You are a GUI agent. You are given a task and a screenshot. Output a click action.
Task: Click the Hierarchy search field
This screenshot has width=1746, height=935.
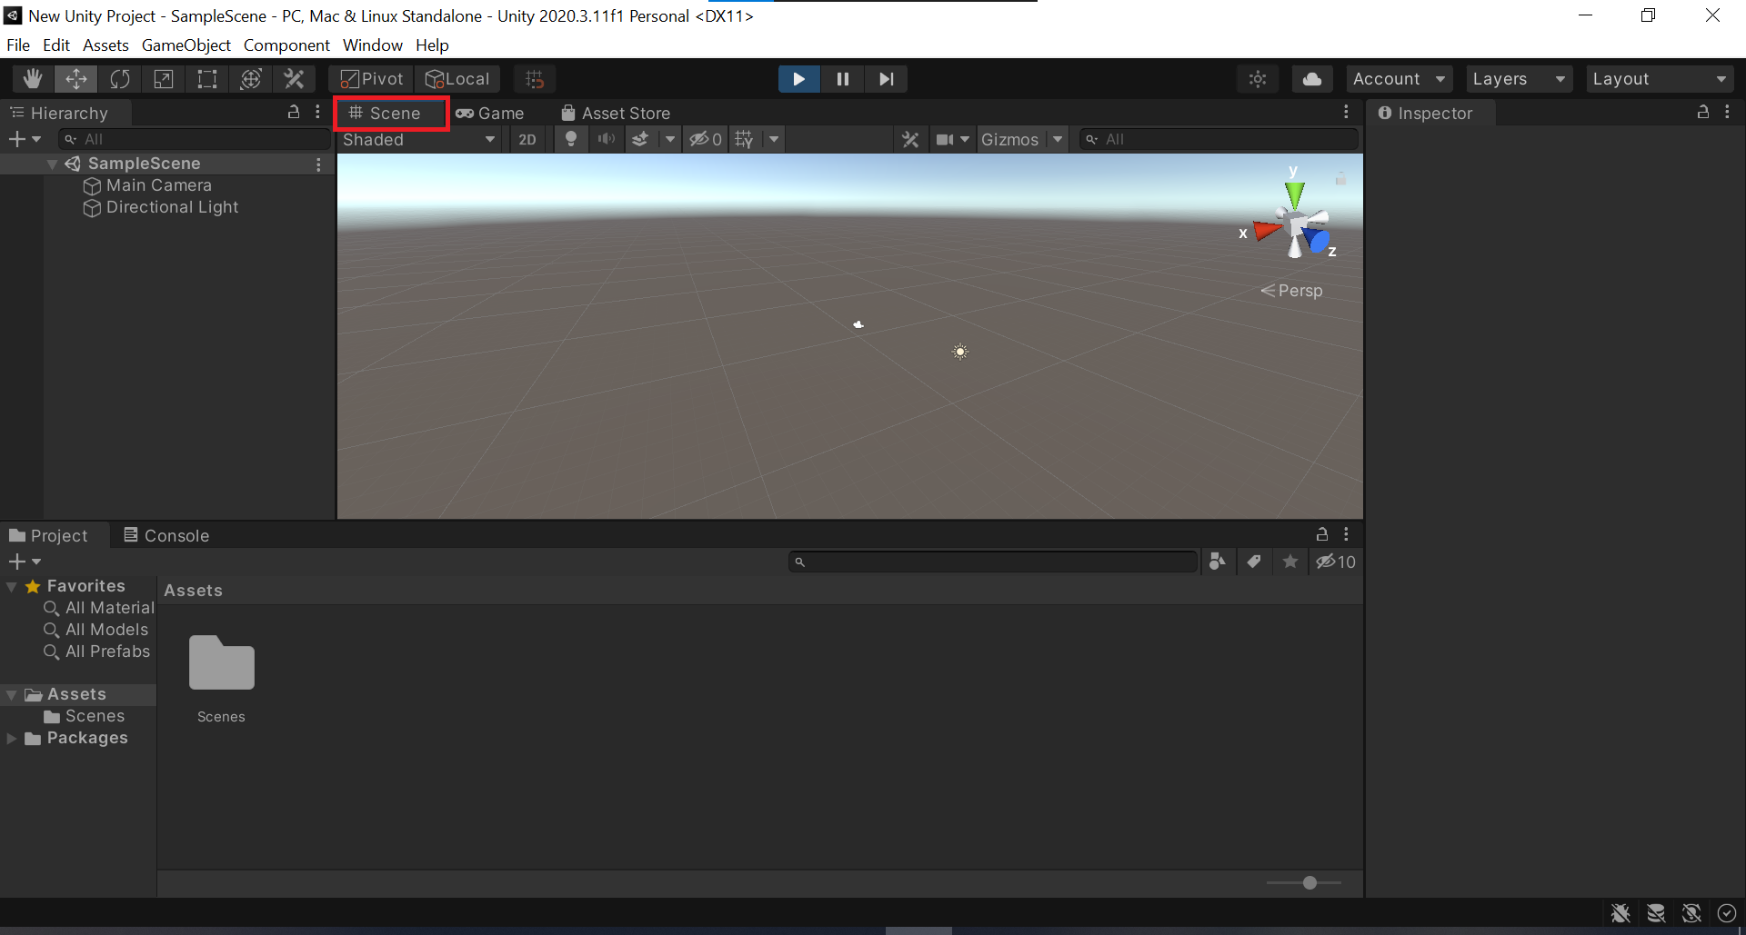coord(194,139)
